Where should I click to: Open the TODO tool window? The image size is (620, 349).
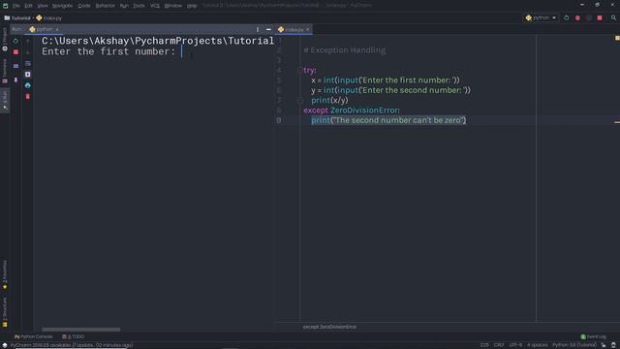tap(74, 336)
